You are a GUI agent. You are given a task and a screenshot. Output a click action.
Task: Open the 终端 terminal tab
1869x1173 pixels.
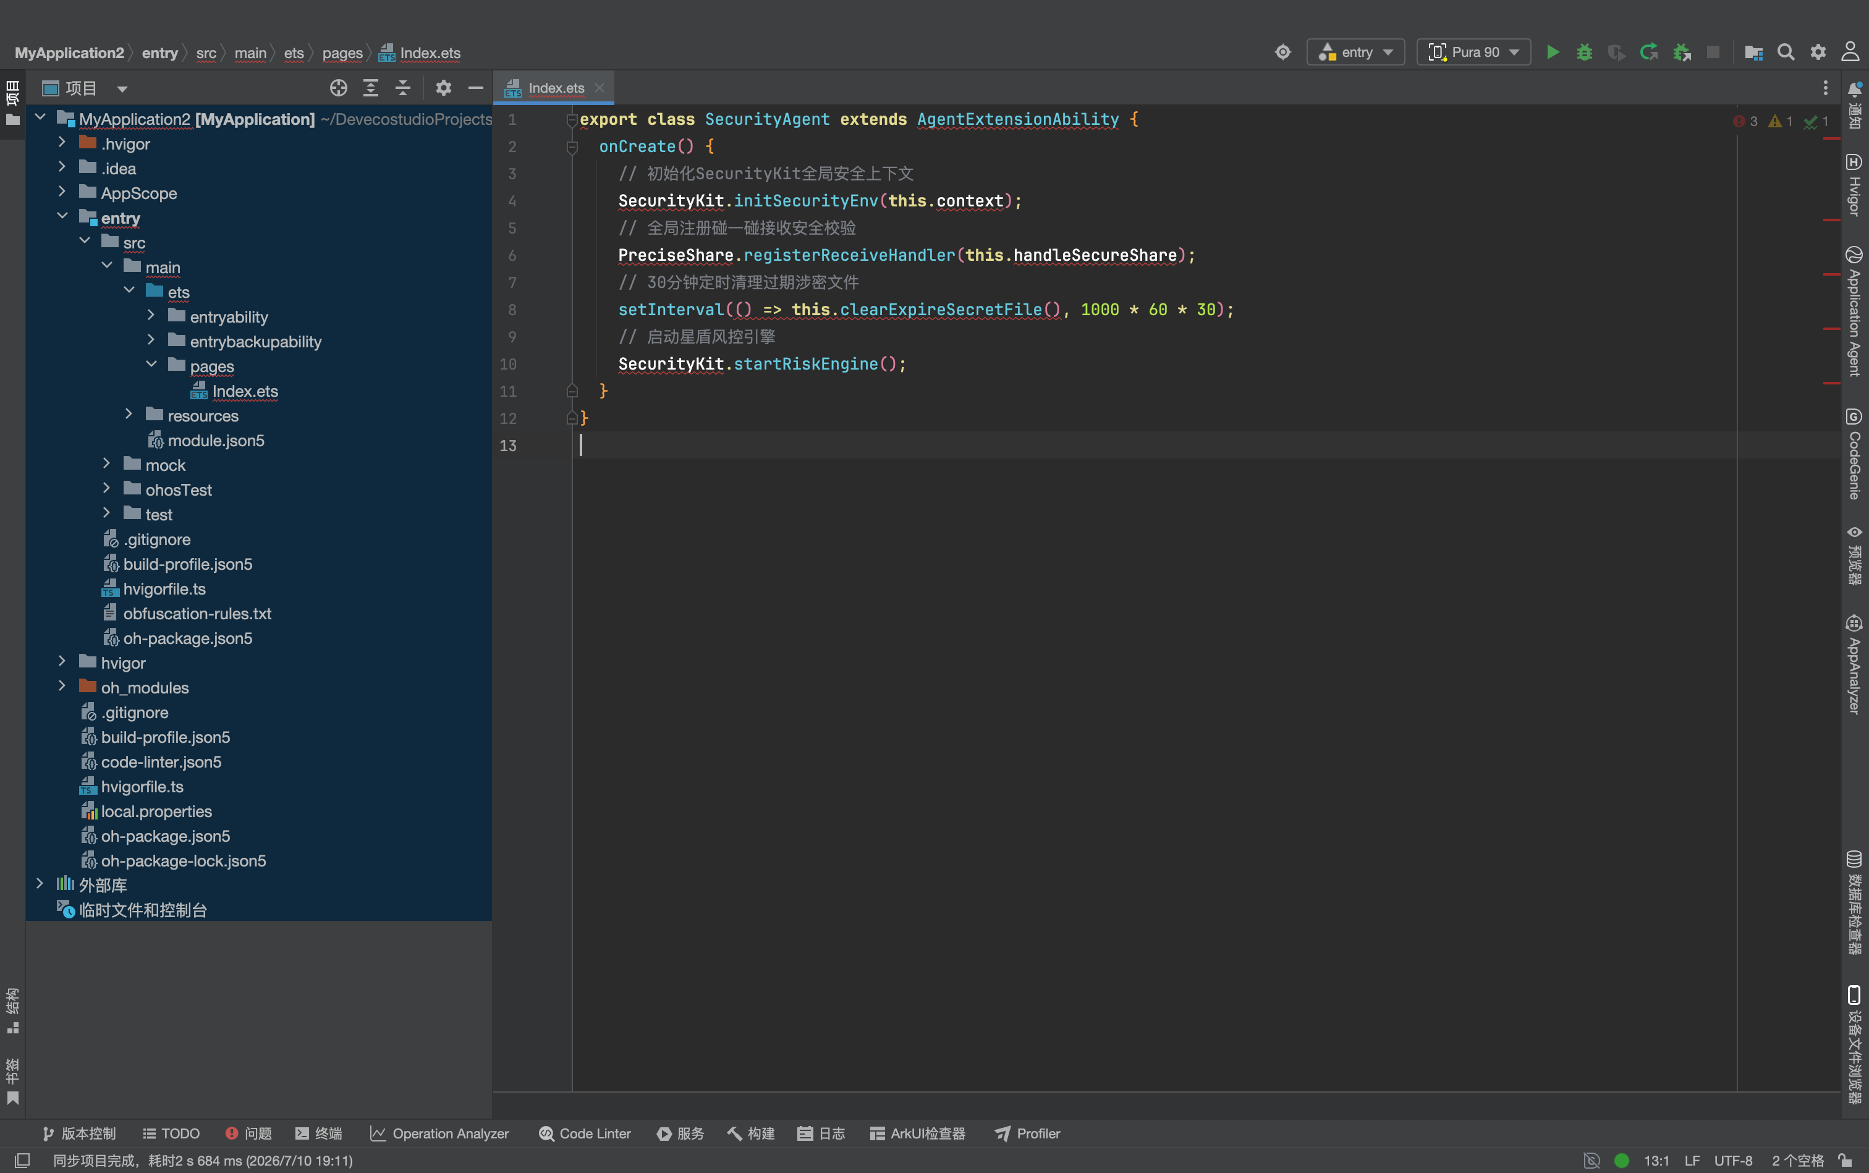click(x=319, y=1133)
